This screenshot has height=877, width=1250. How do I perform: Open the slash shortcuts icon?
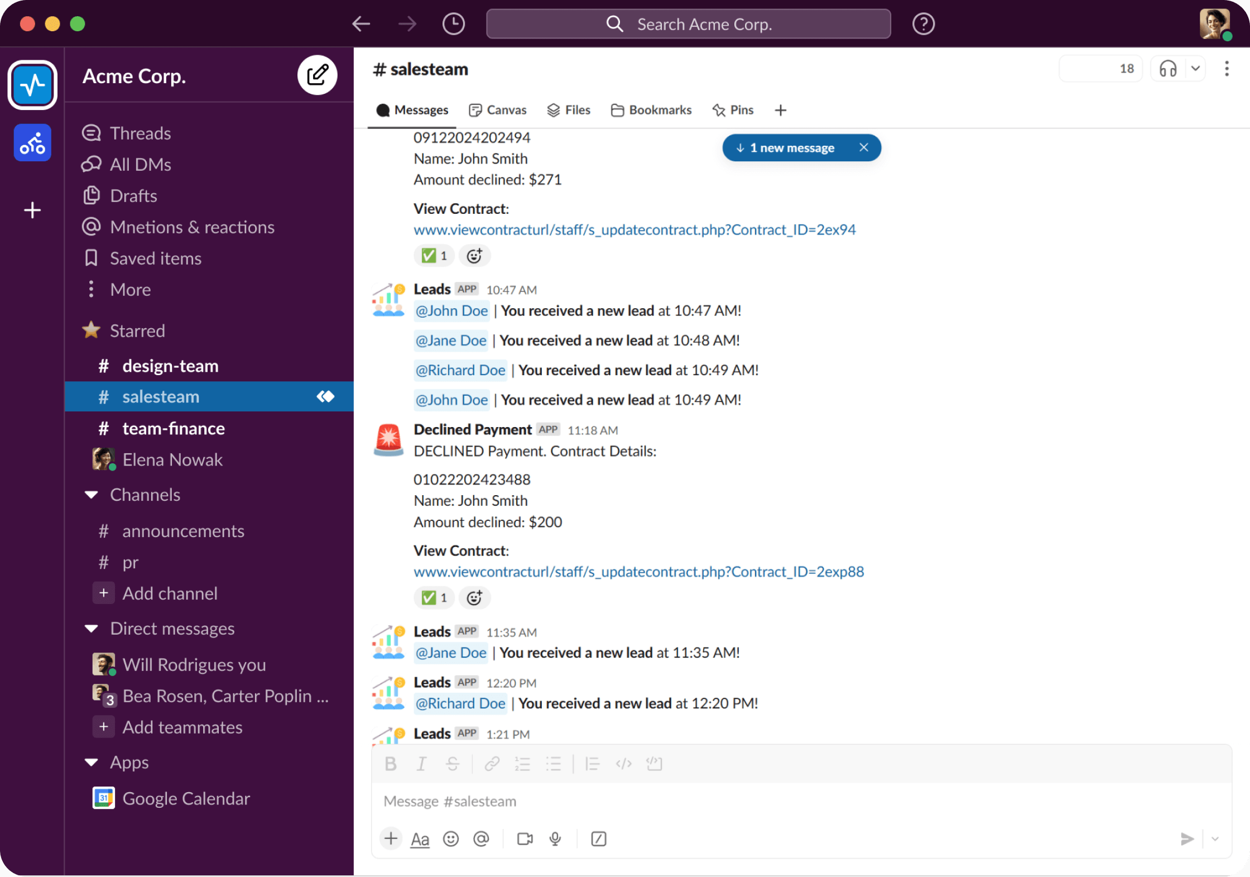pos(598,839)
